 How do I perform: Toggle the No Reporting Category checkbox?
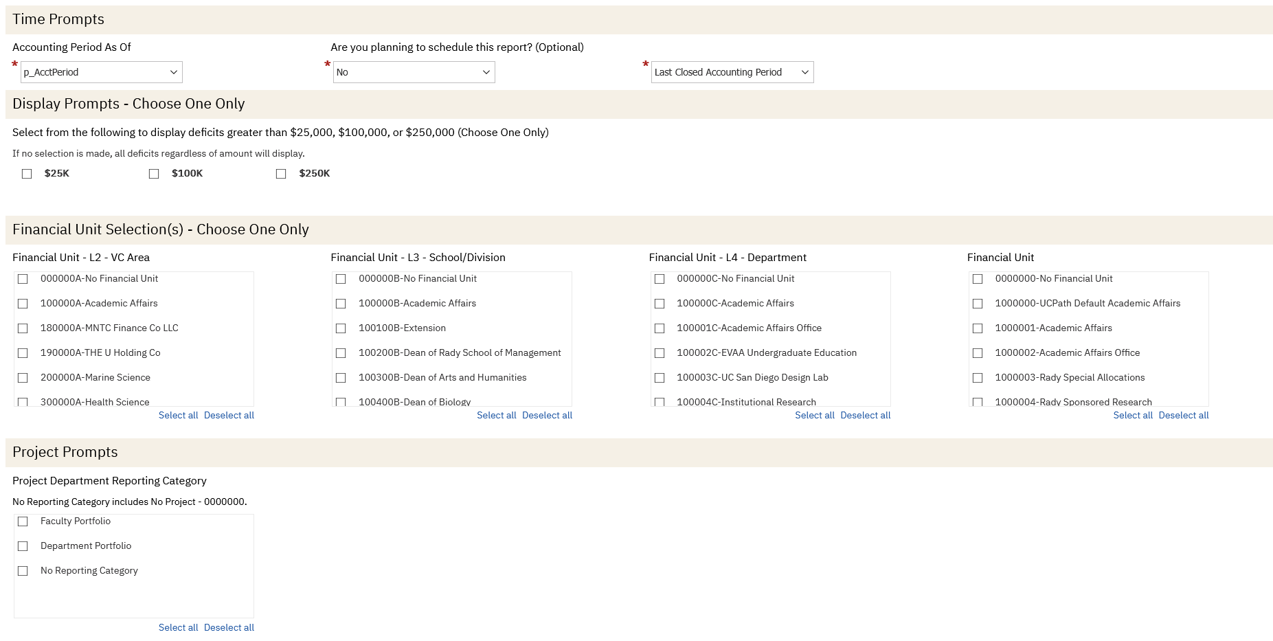pos(23,571)
